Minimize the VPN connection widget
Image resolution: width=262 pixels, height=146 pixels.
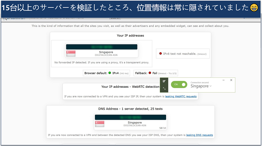tap(223, 80)
